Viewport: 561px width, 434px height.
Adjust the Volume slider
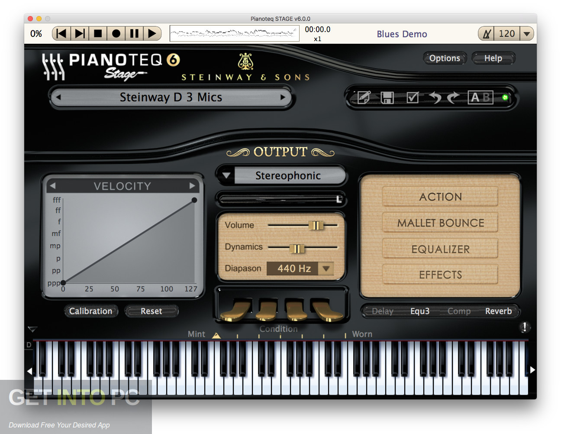[x=316, y=225]
